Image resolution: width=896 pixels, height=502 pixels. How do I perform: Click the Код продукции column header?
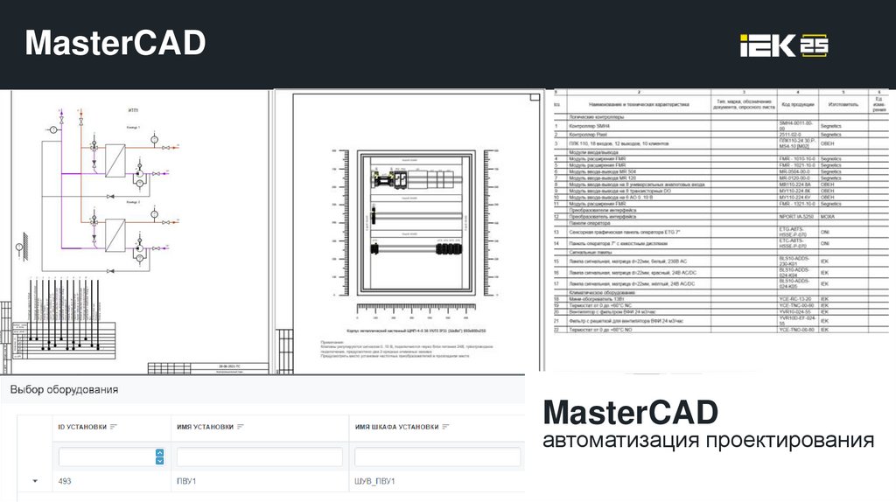click(798, 105)
